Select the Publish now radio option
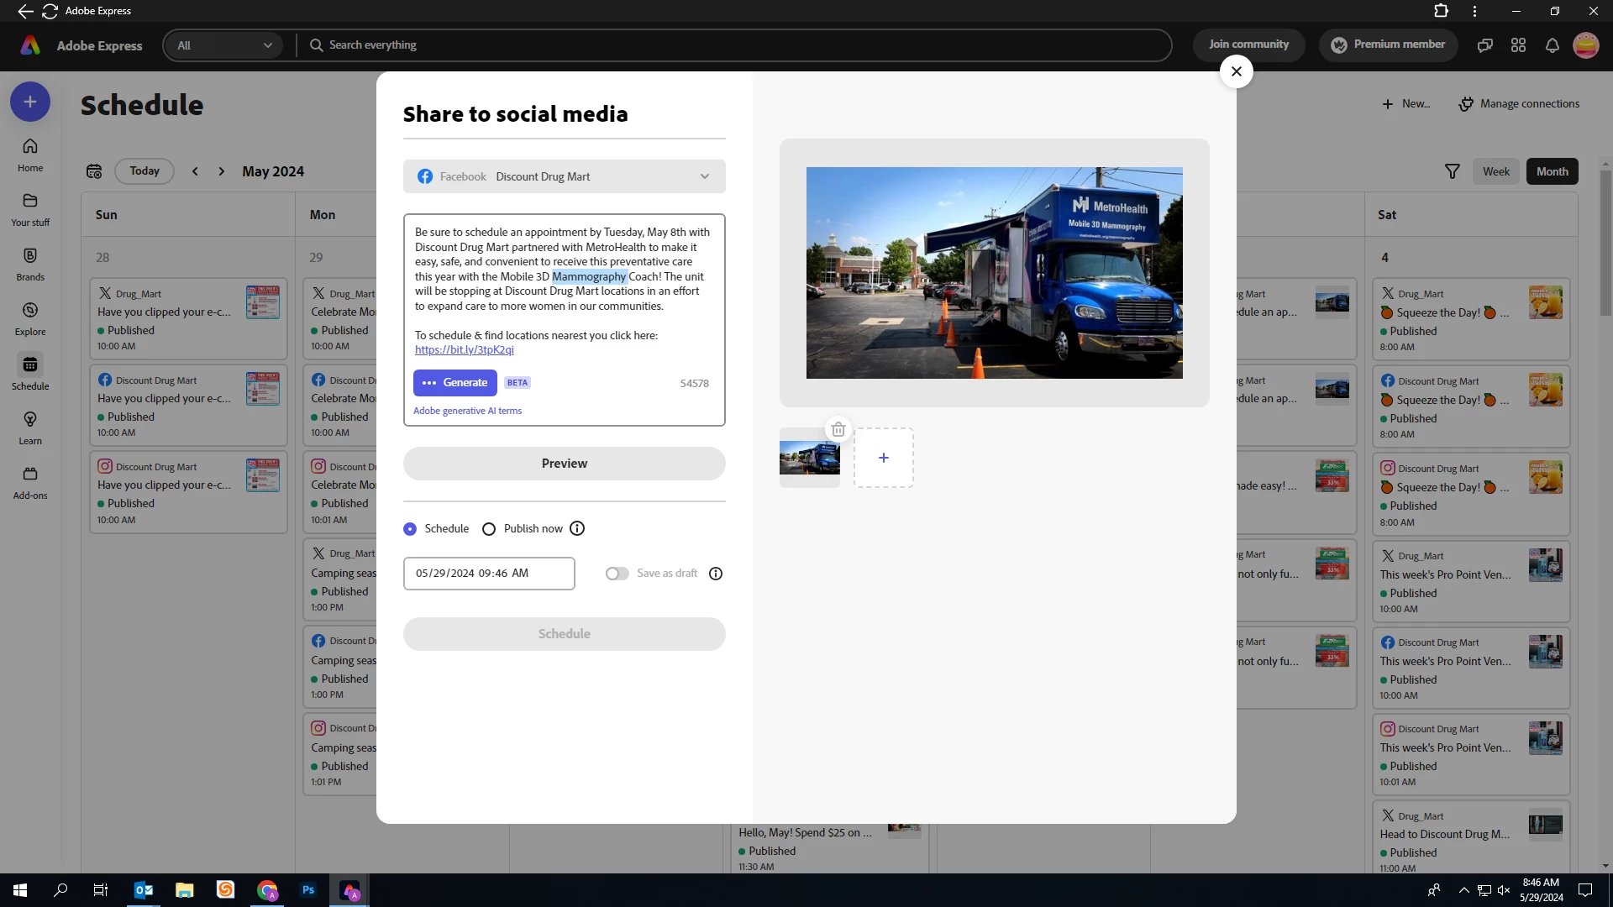The image size is (1613, 907). coord(489,529)
